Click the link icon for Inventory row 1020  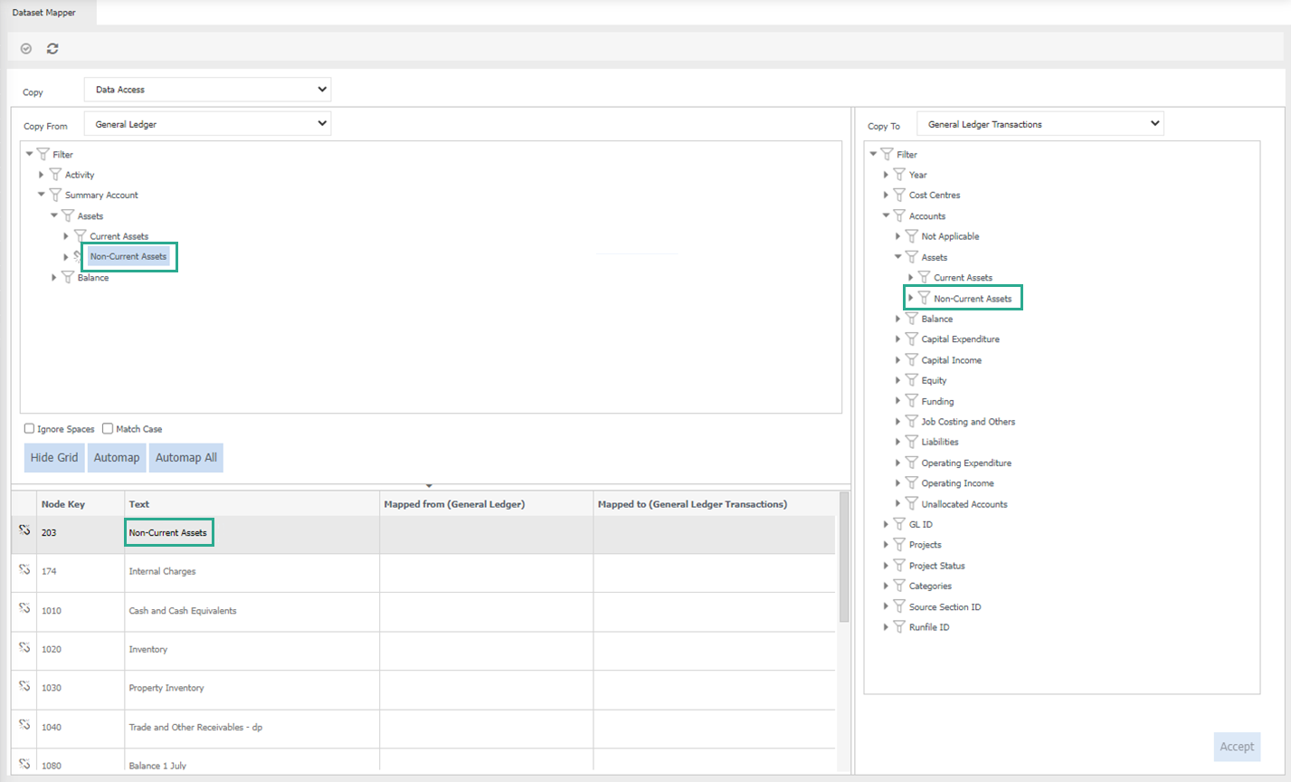24,649
